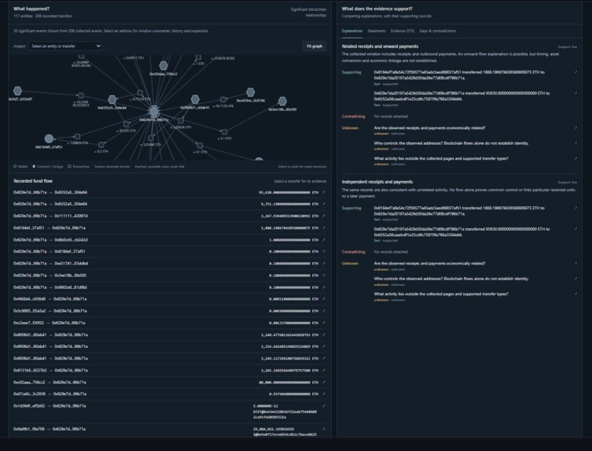Click the 'Related receipts and onward payments' heading
This screenshot has height=451, width=592.
pyautogui.click(x=380, y=46)
